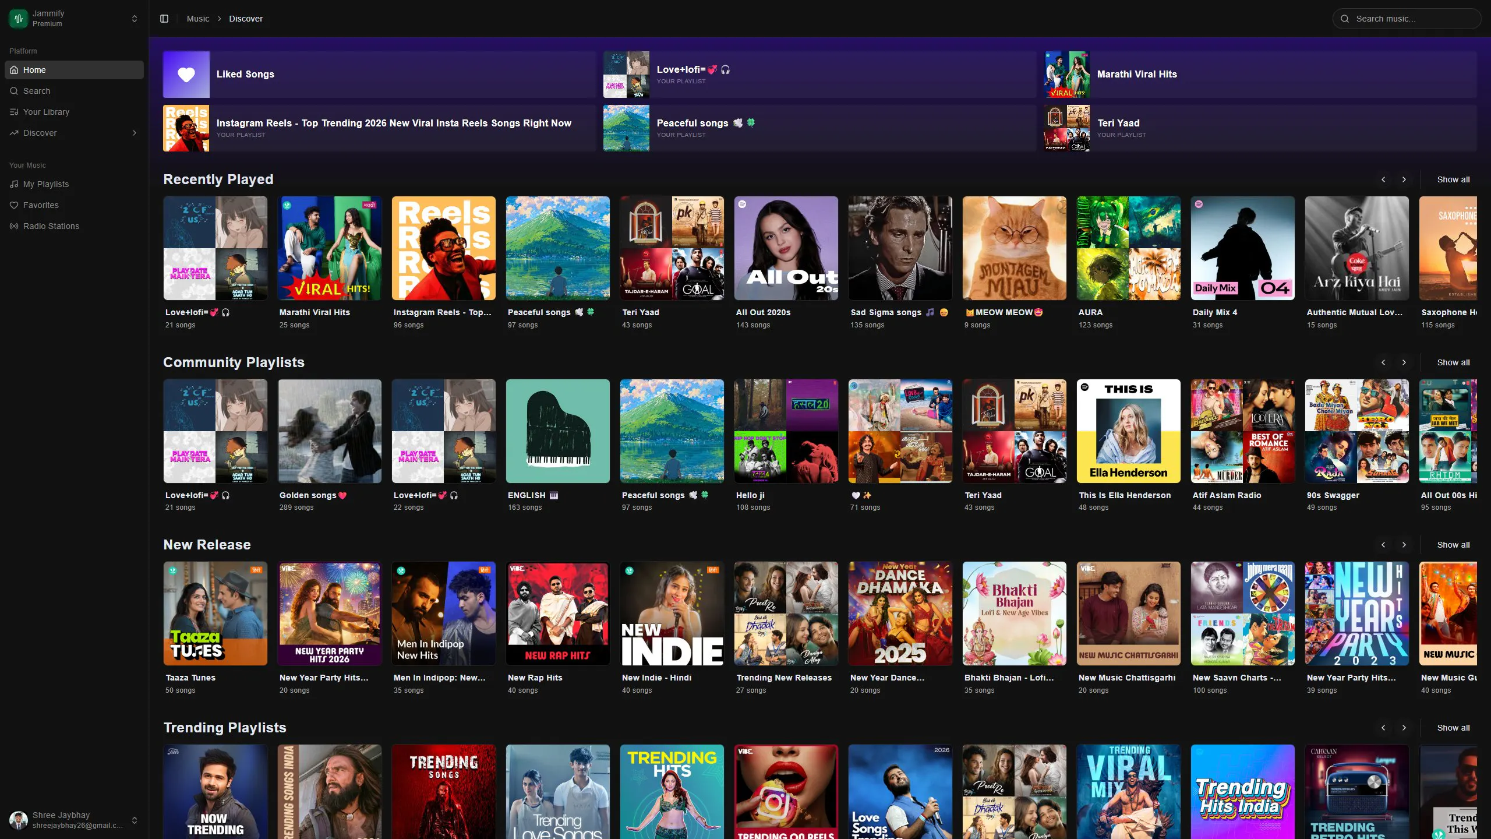Image resolution: width=1491 pixels, height=839 pixels.
Task: Open New Saavn Charts playlist cover
Action: pyautogui.click(x=1243, y=614)
